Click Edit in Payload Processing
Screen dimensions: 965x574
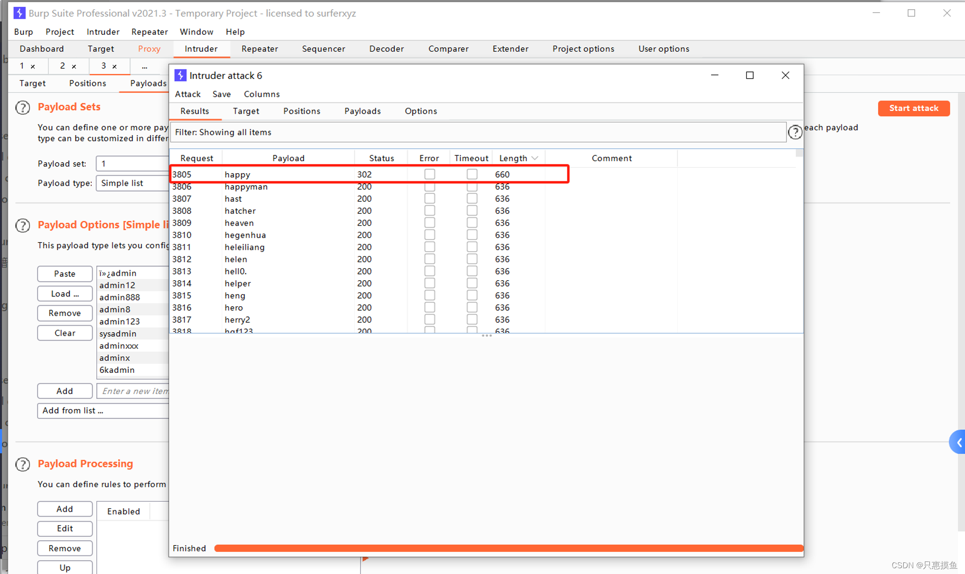[x=65, y=528]
